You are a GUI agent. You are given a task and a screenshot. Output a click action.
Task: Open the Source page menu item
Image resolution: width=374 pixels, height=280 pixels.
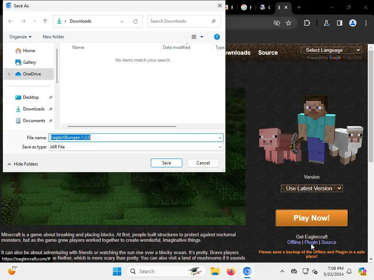268,52
